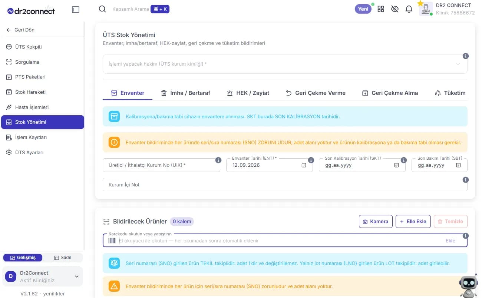This screenshot has width=482, height=298.
Task: Click the ⌘+K shortcut badge
Action: (x=160, y=9)
